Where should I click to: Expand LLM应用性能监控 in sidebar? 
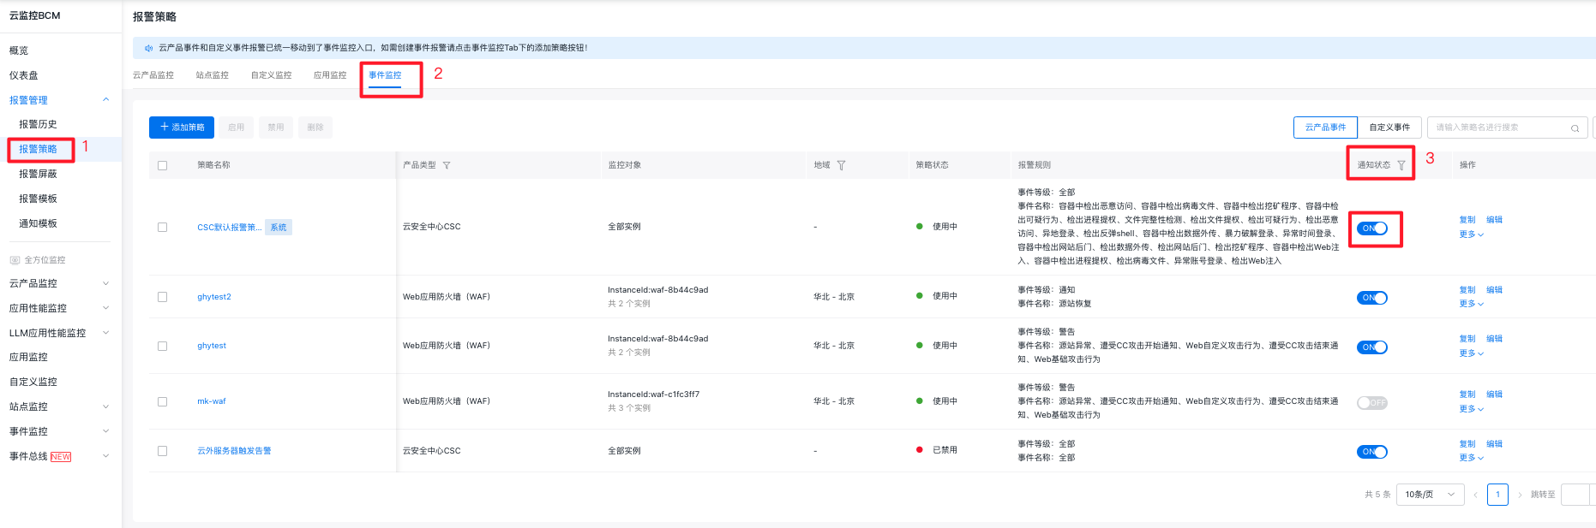point(106,333)
